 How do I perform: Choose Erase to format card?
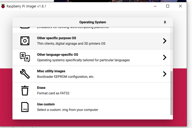tap(91, 90)
